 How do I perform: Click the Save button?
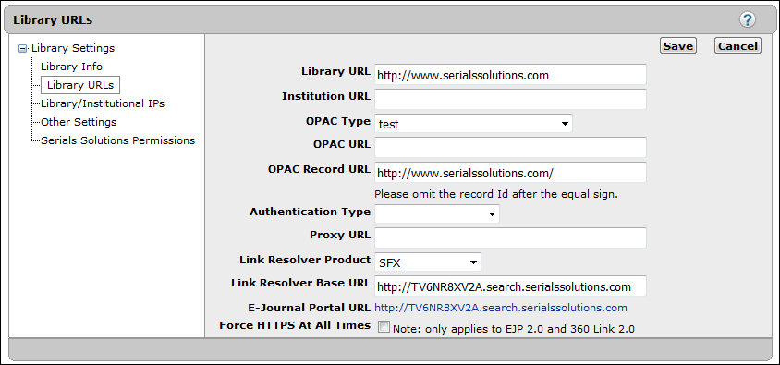tap(678, 46)
